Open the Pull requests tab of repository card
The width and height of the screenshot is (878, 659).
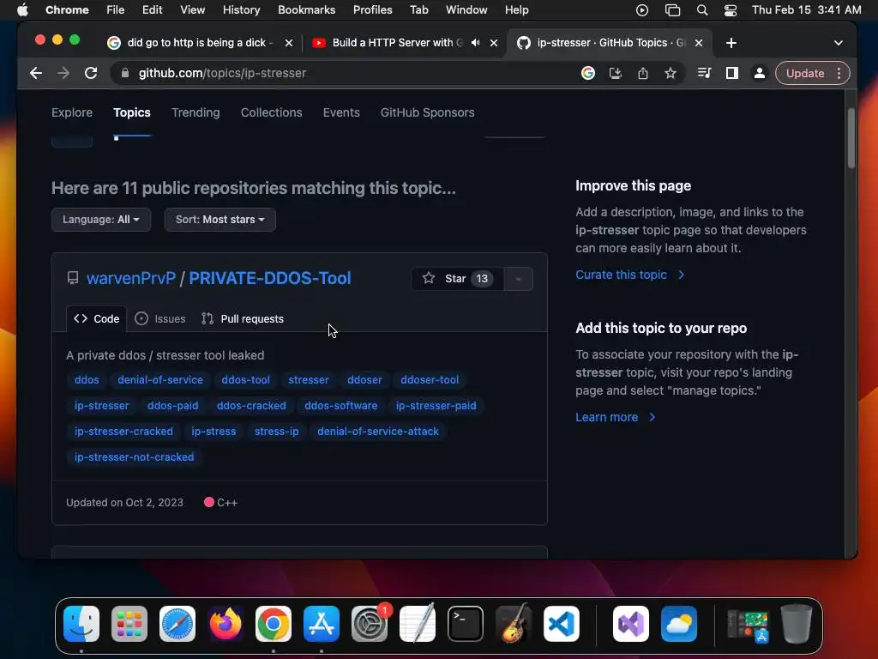[x=242, y=319]
